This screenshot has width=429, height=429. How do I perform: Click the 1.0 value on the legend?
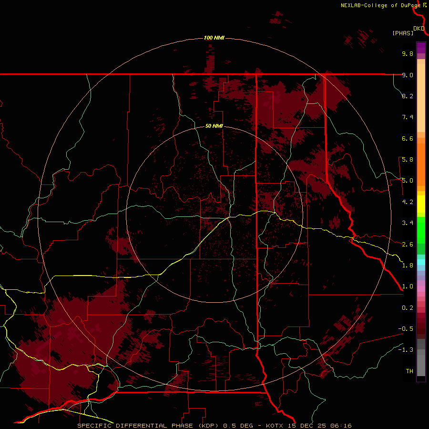click(408, 286)
